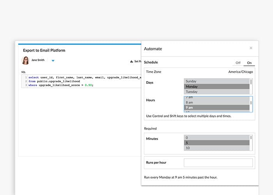Choose 8 am in Hours list
Viewport: 273px width, 195px height.
[216, 102]
